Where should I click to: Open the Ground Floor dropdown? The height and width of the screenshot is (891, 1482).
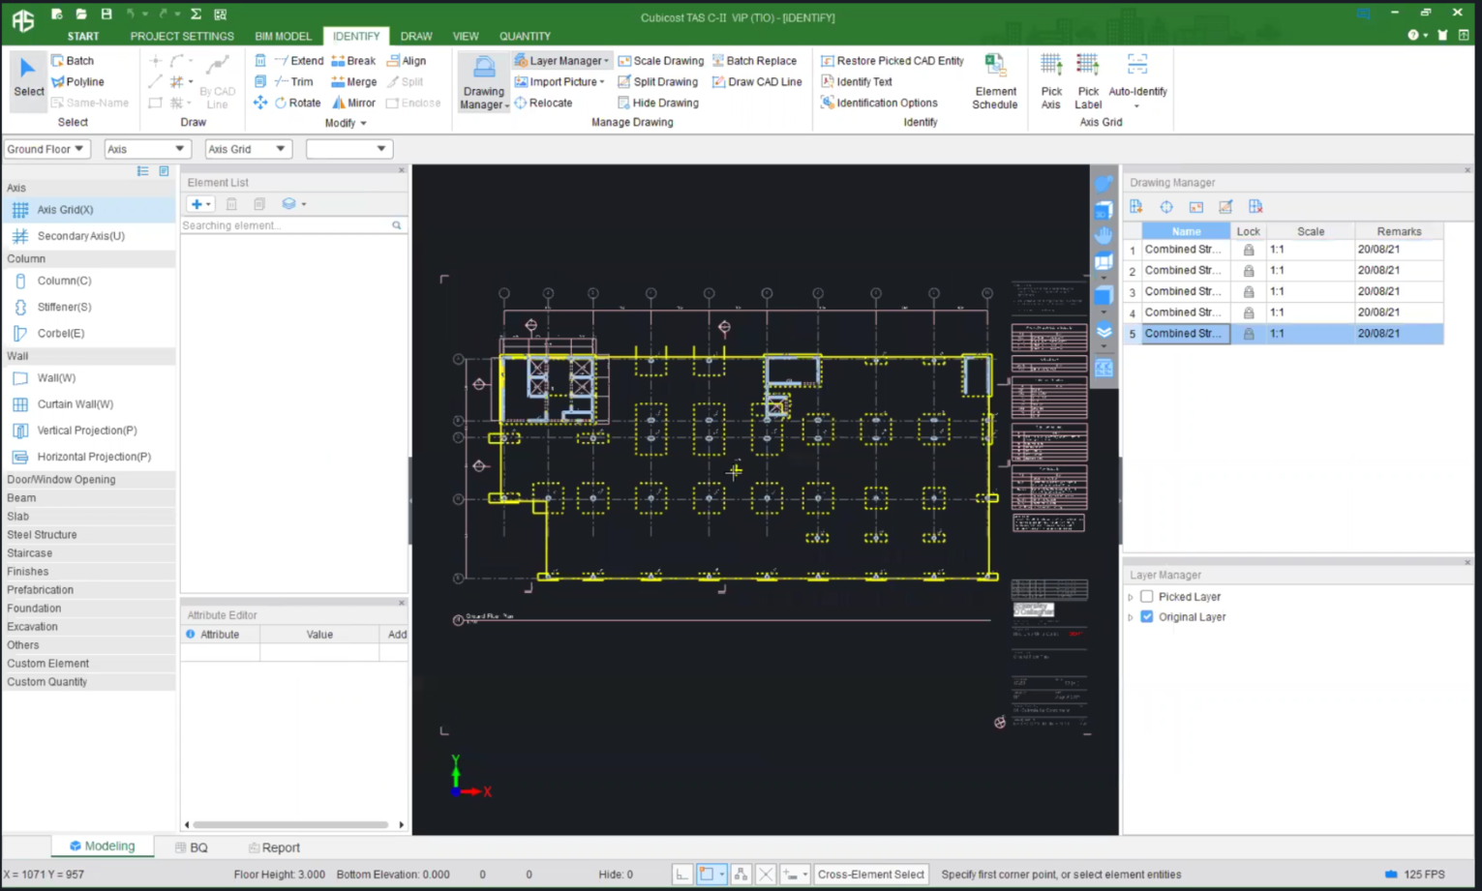click(45, 149)
